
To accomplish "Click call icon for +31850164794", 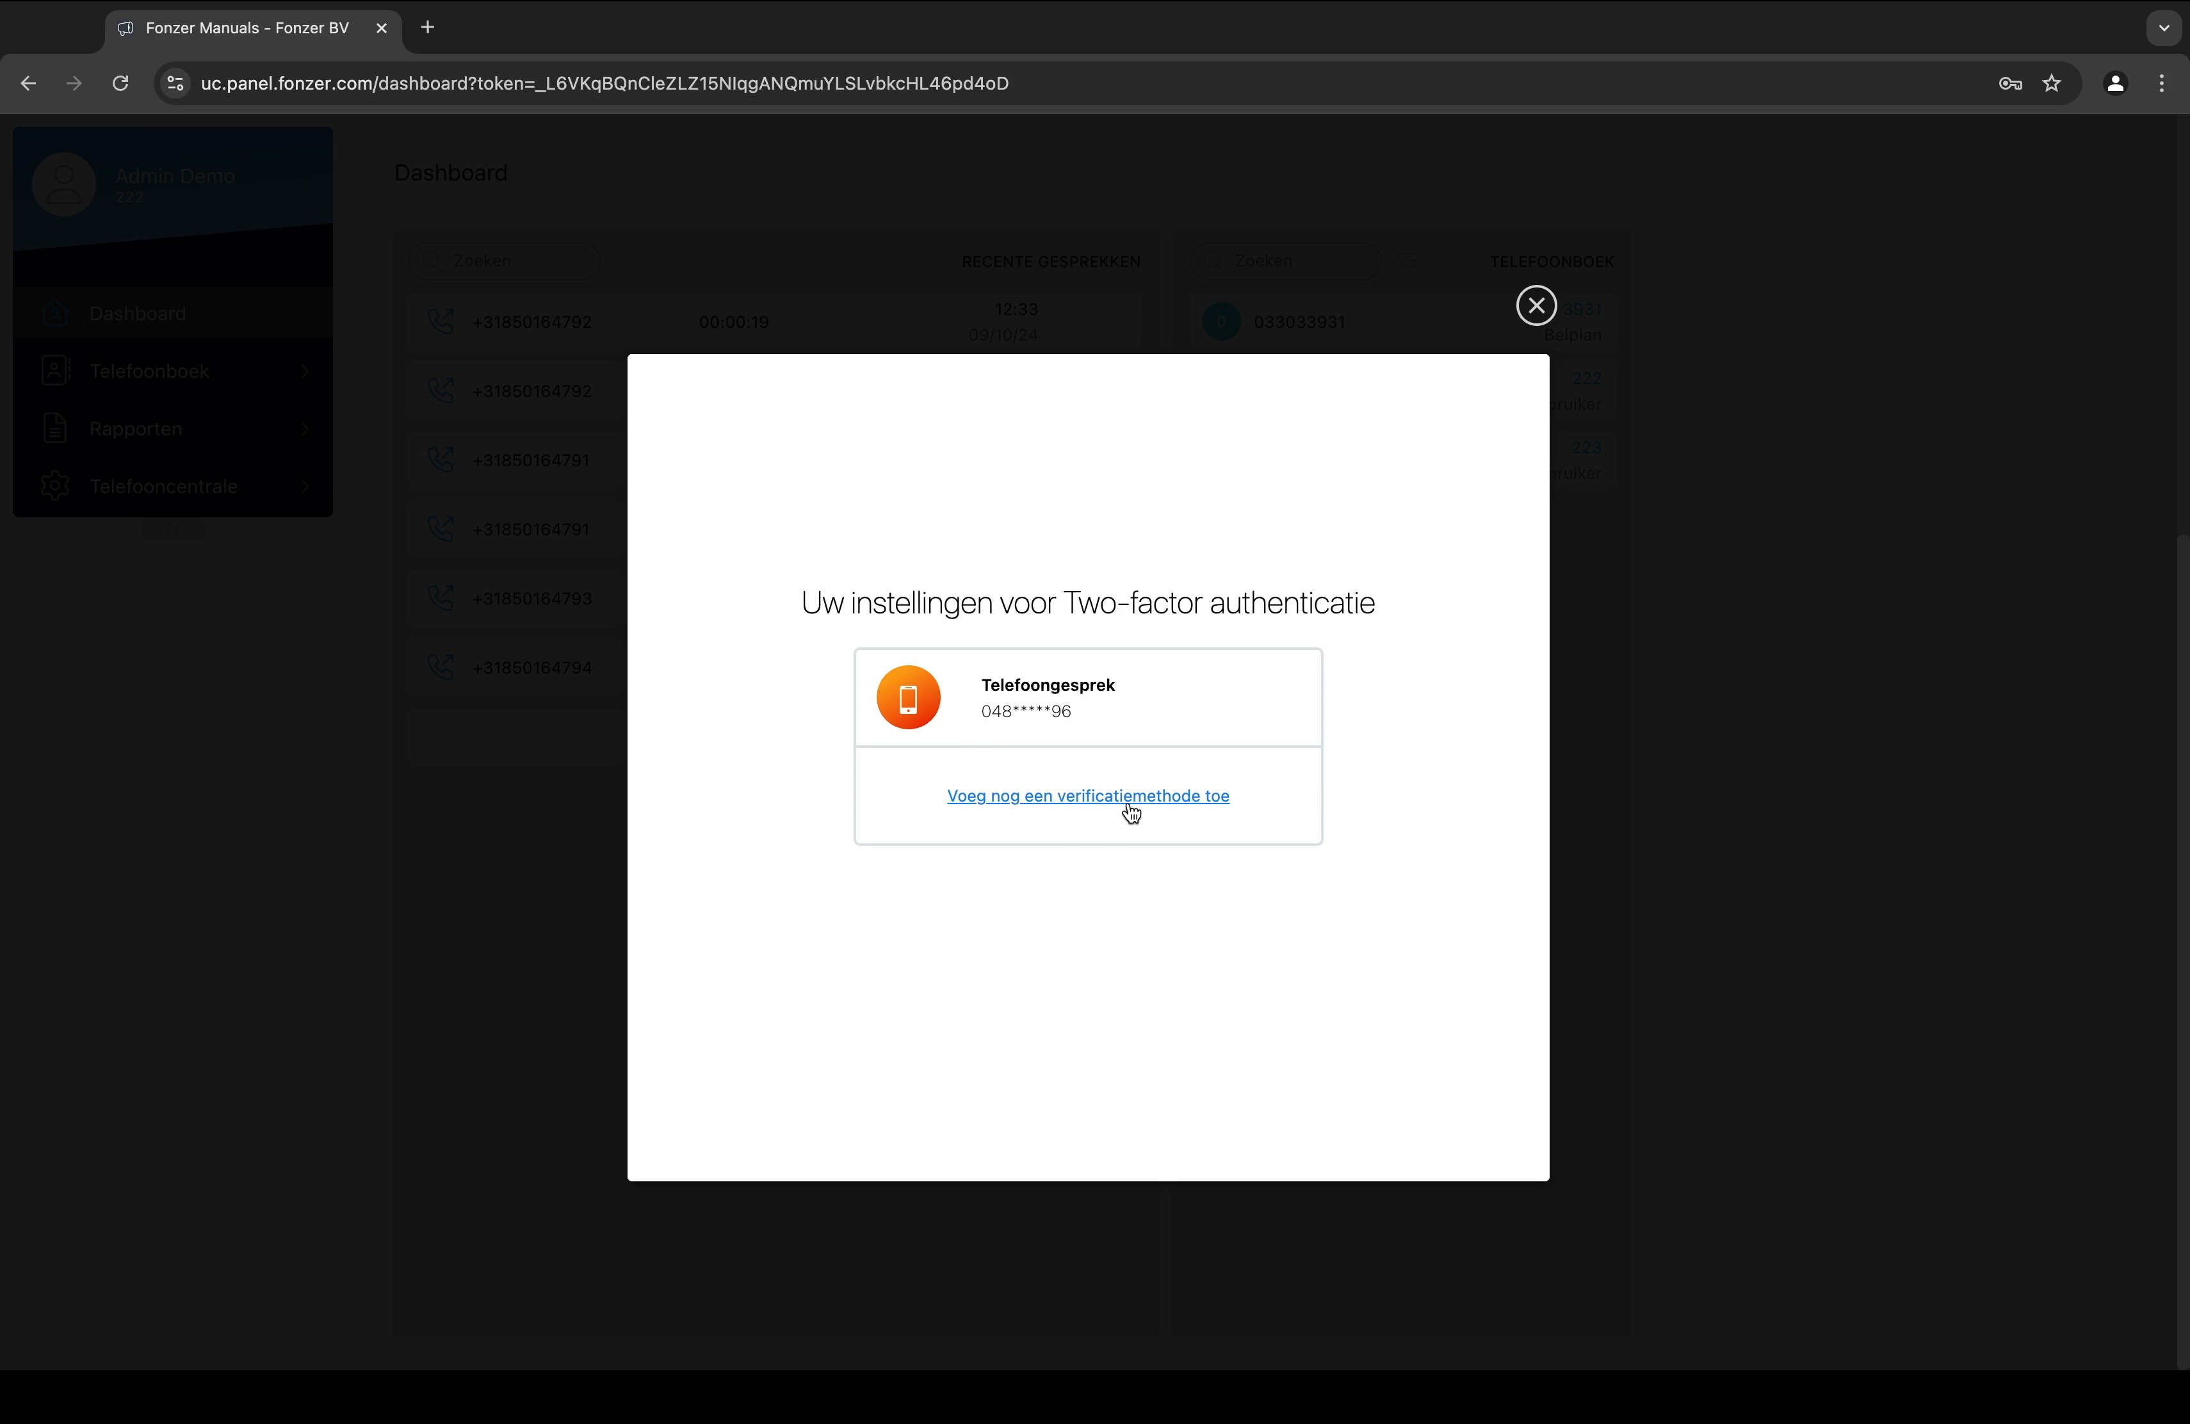I will [x=441, y=667].
